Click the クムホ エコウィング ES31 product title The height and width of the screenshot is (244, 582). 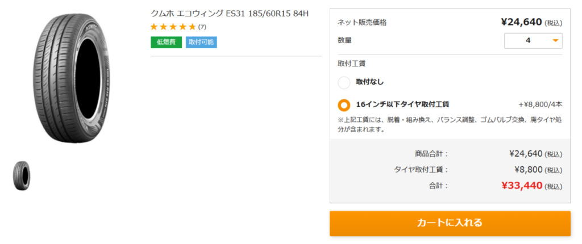coord(229,13)
